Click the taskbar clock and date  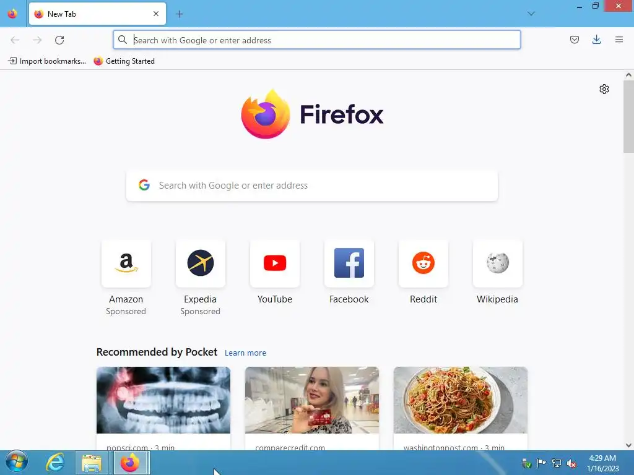(602, 463)
